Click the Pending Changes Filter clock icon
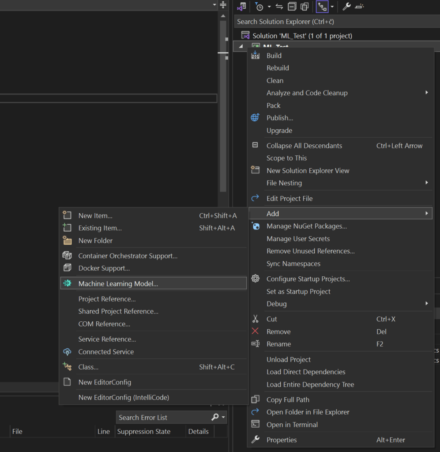The width and height of the screenshot is (440, 452). coord(259,7)
